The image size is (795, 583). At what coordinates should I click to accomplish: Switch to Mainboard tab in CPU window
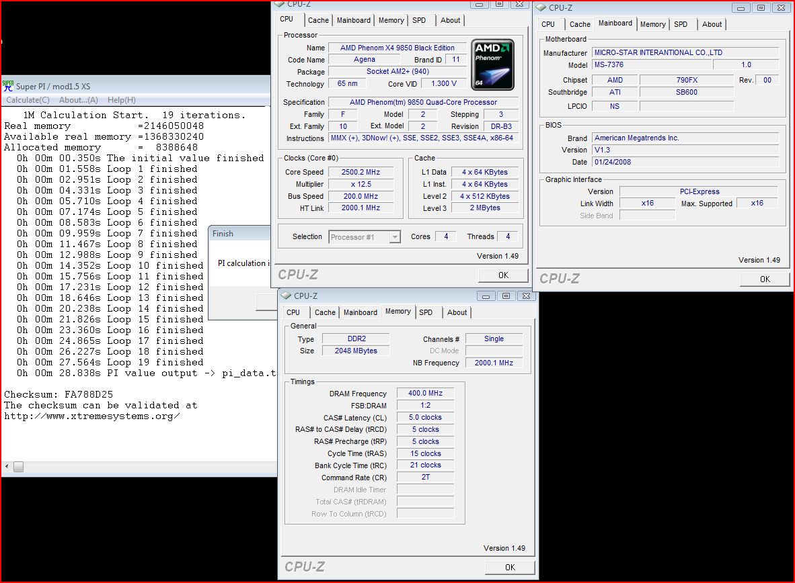(x=353, y=20)
